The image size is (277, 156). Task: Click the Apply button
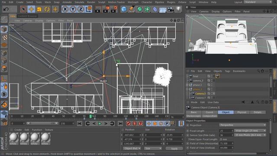174,149
